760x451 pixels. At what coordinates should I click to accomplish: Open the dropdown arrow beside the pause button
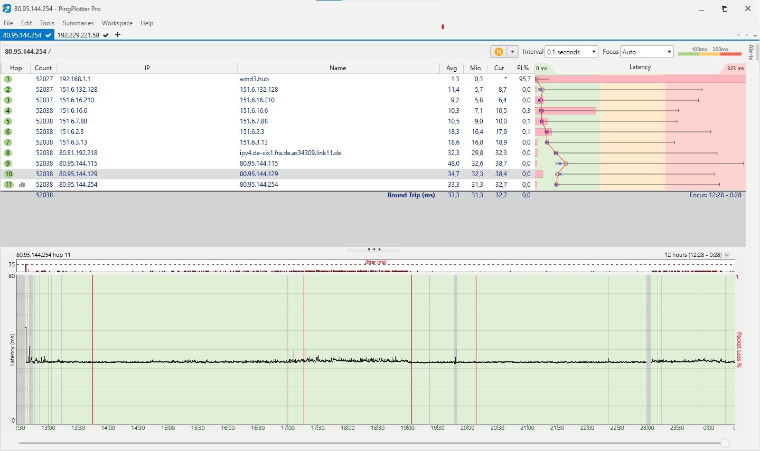tap(512, 52)
